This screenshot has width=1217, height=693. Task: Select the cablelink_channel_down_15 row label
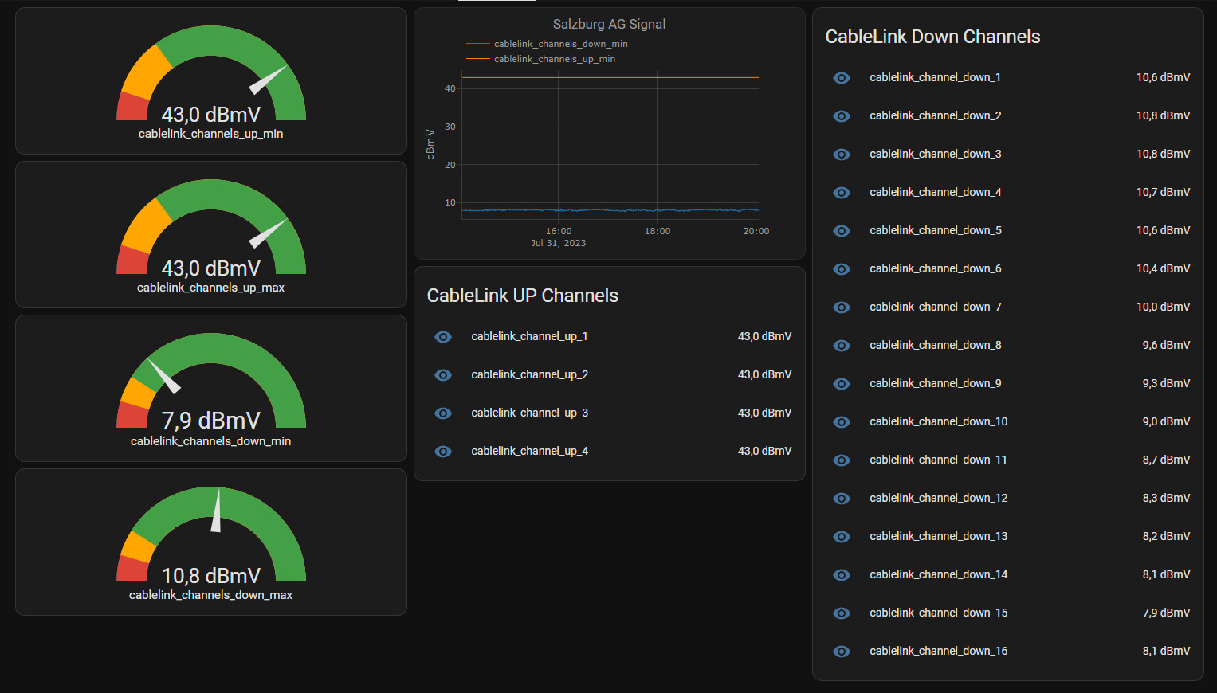point(938,613)
